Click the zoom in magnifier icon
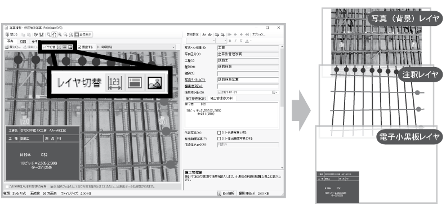This screenshot has width=446, height=209. click(x=60, y=34)
